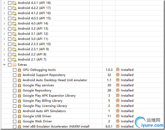Click the Android 2.3.3 (API 10) folder icon
Image resolution: width=165 pixels, height=130 pixels.
14,44
